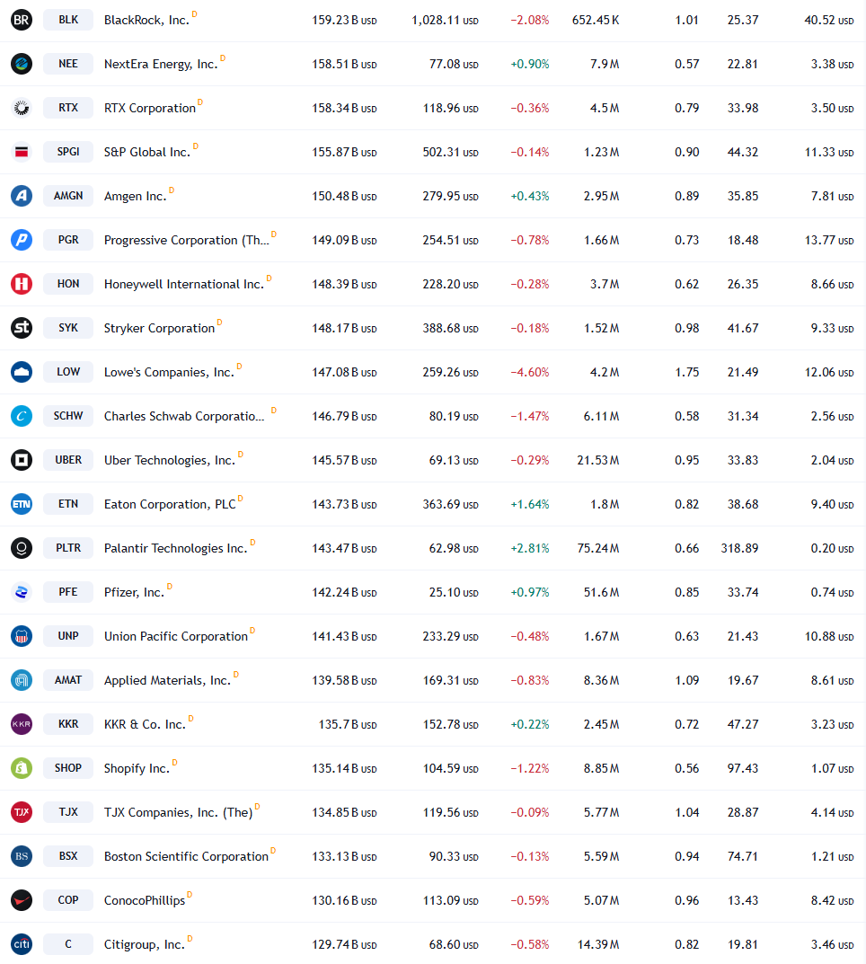Click the KKR purple logo icon
866x964 pixels.
(22, 724)
